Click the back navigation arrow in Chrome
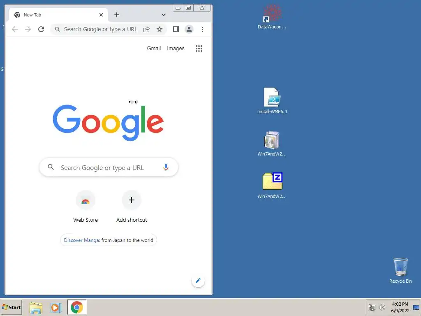The width and height of the screenshot is (421, 316). coord(15,29)
